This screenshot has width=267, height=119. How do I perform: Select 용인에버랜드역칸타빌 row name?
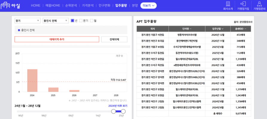click(x=187, y=41)
